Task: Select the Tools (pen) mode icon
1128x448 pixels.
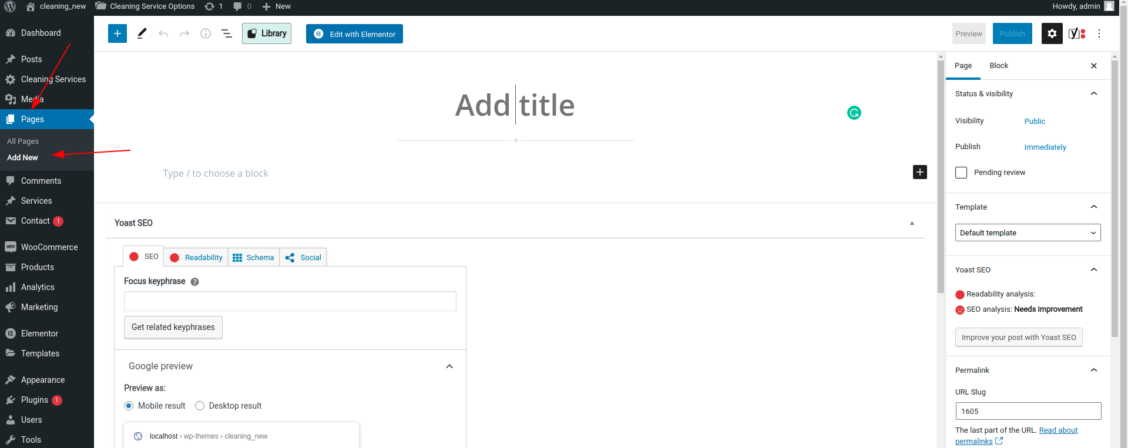Action: tap(142, 33)
